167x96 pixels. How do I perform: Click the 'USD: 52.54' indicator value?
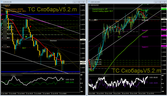[70, 80]
